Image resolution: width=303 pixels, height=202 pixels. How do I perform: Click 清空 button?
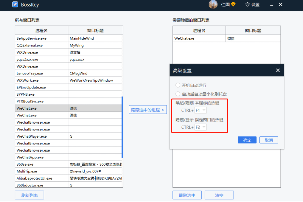[x=219, y=195]
